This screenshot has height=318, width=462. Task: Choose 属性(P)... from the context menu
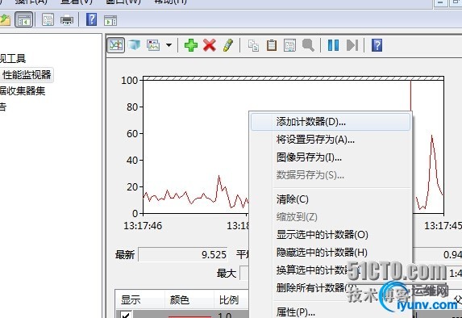point(331,312)
